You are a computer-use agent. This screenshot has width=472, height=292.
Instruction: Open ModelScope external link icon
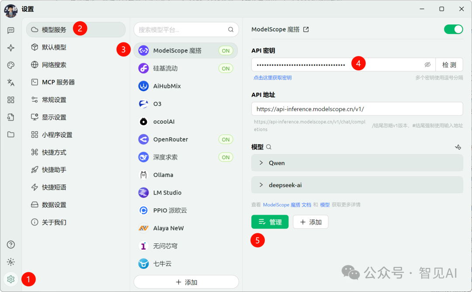pos(306,29)
